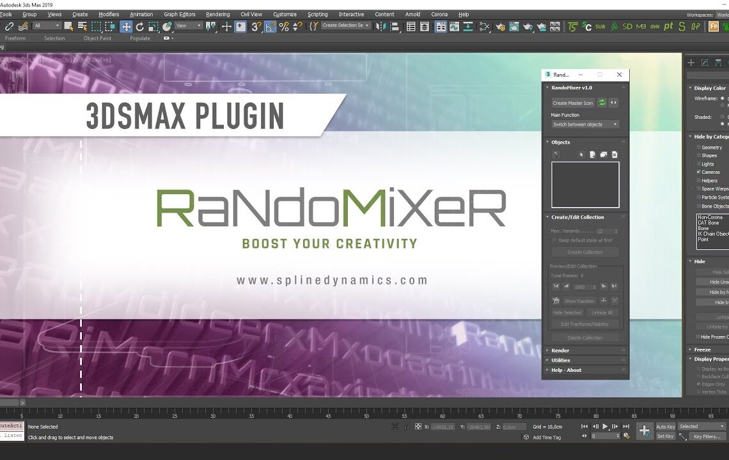Uncheck Cameras in Hide by Category
The height and width of the screenshot is (460, 729).
pos(698,172)
